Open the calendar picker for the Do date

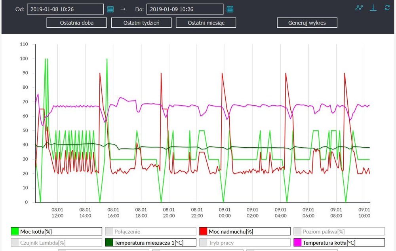[x=230, y=9]
